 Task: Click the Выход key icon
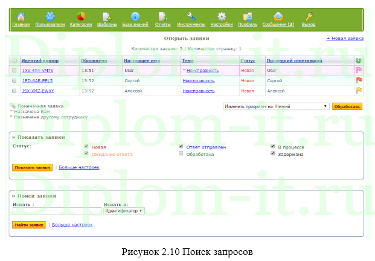[x=309, y=16]
